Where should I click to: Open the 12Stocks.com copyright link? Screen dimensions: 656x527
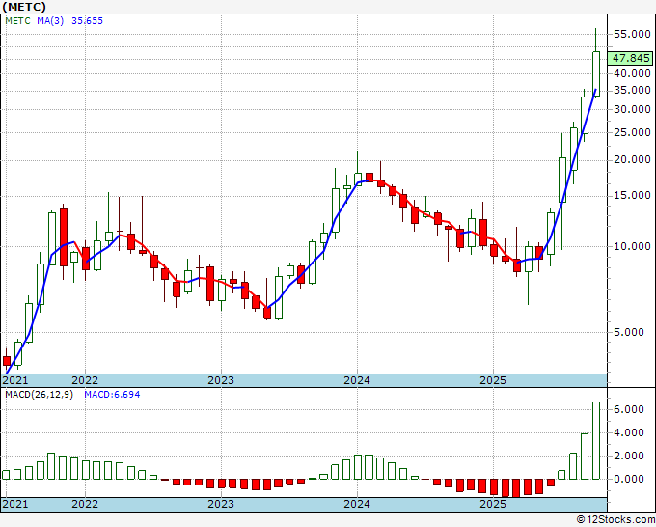(x=615, y=520)
